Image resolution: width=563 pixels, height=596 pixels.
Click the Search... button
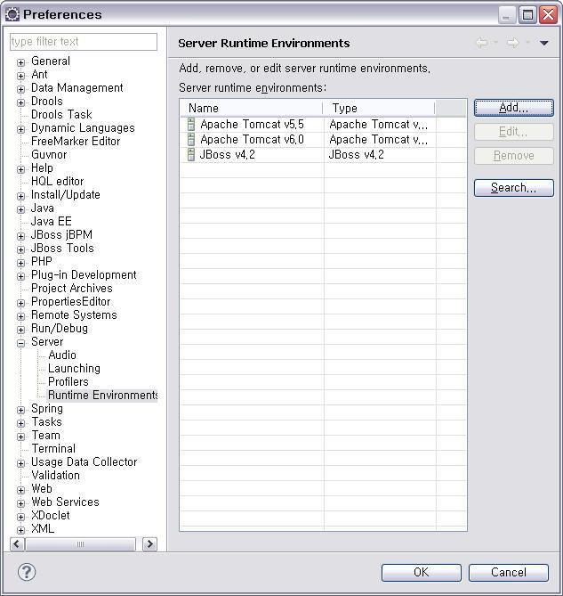(514, 188)
